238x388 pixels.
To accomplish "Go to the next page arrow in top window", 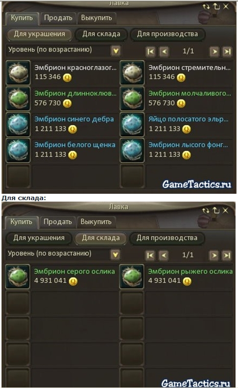I will pos(214,52).
